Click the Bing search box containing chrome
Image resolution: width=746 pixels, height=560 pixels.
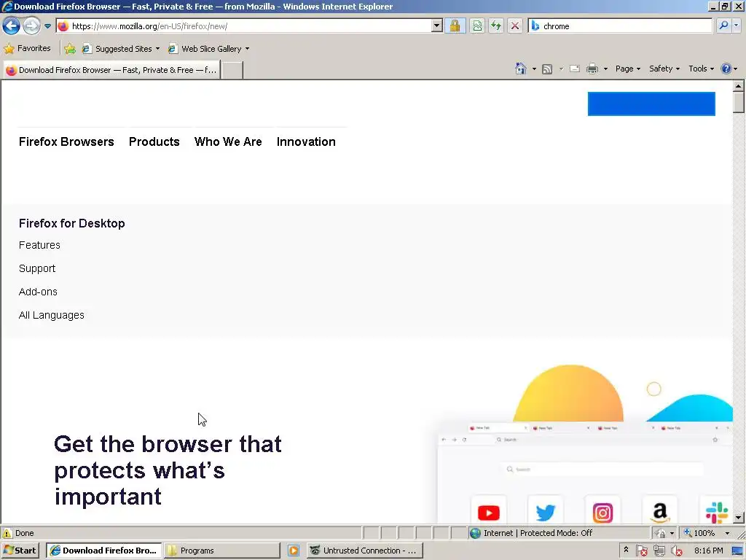click(620, 26)
